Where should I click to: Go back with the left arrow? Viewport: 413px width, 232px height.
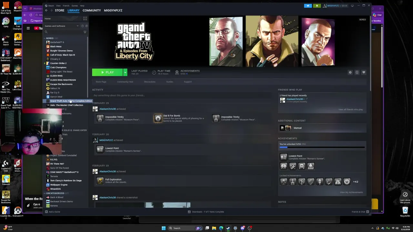click(46, 10)
